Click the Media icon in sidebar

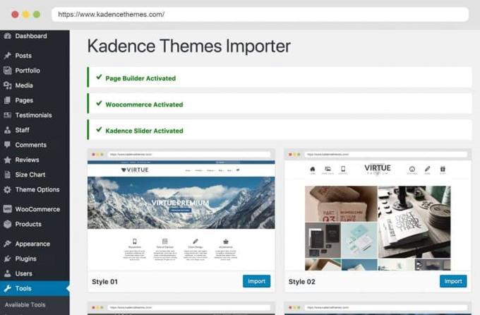(7, 85)
